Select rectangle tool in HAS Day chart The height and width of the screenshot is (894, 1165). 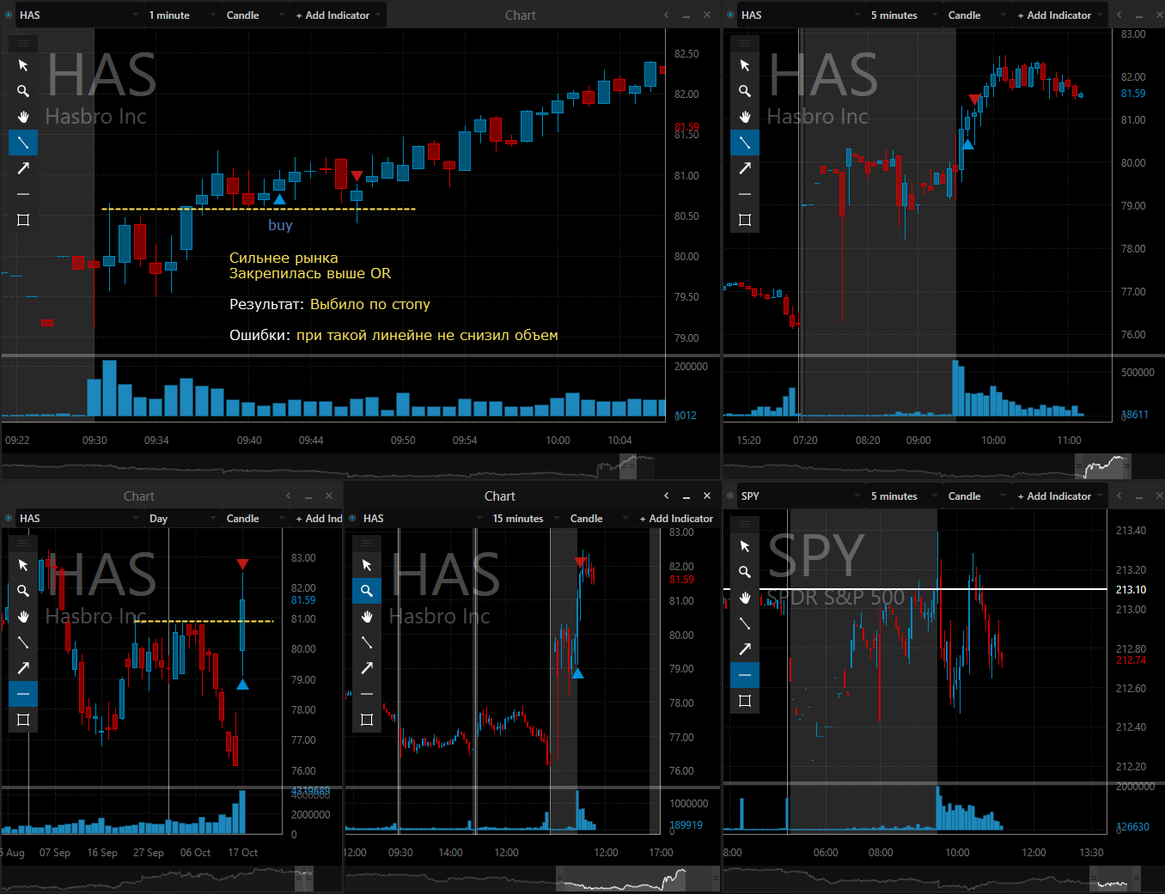[x=23, y=720]
